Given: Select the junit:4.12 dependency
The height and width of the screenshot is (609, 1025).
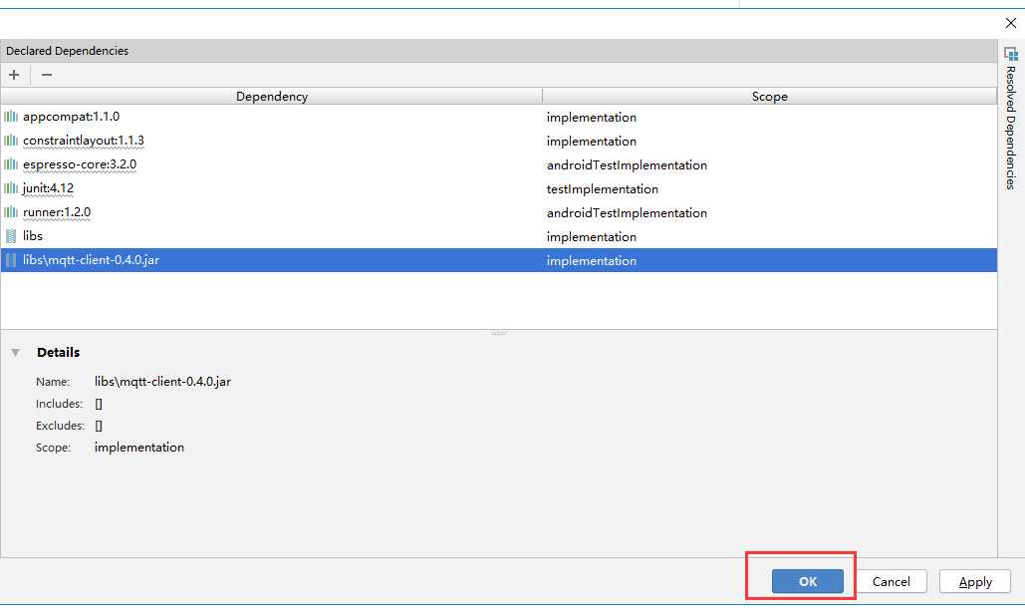Looking at the screenshot, I should pyautogui.click(x=49, y=188).
